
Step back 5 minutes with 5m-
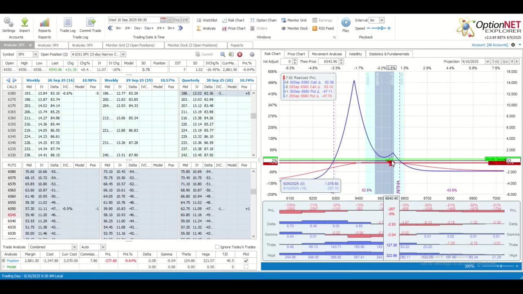click(118, 28)
